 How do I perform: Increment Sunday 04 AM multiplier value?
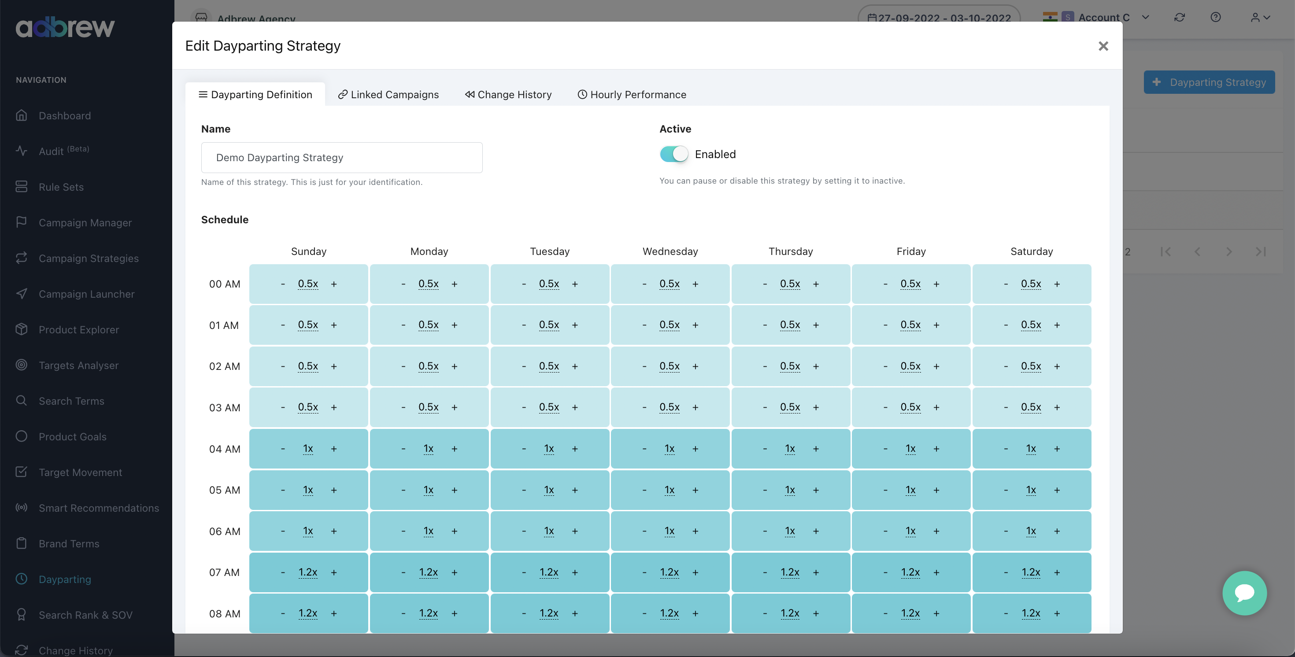pyautogui.click(x=333, y=448)
